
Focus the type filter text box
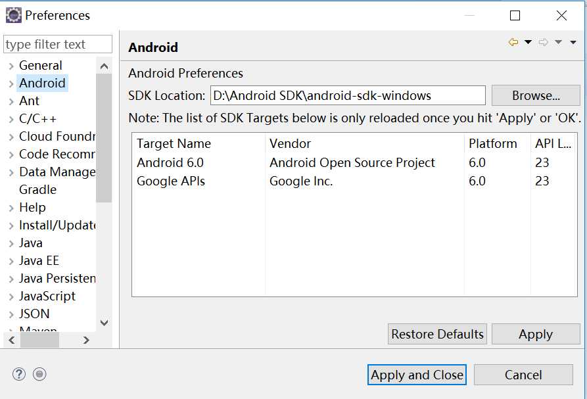coord(58,44)
